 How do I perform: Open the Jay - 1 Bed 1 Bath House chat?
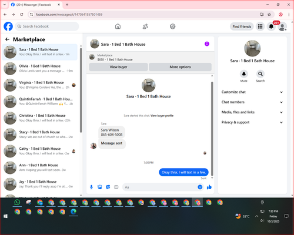39,184
